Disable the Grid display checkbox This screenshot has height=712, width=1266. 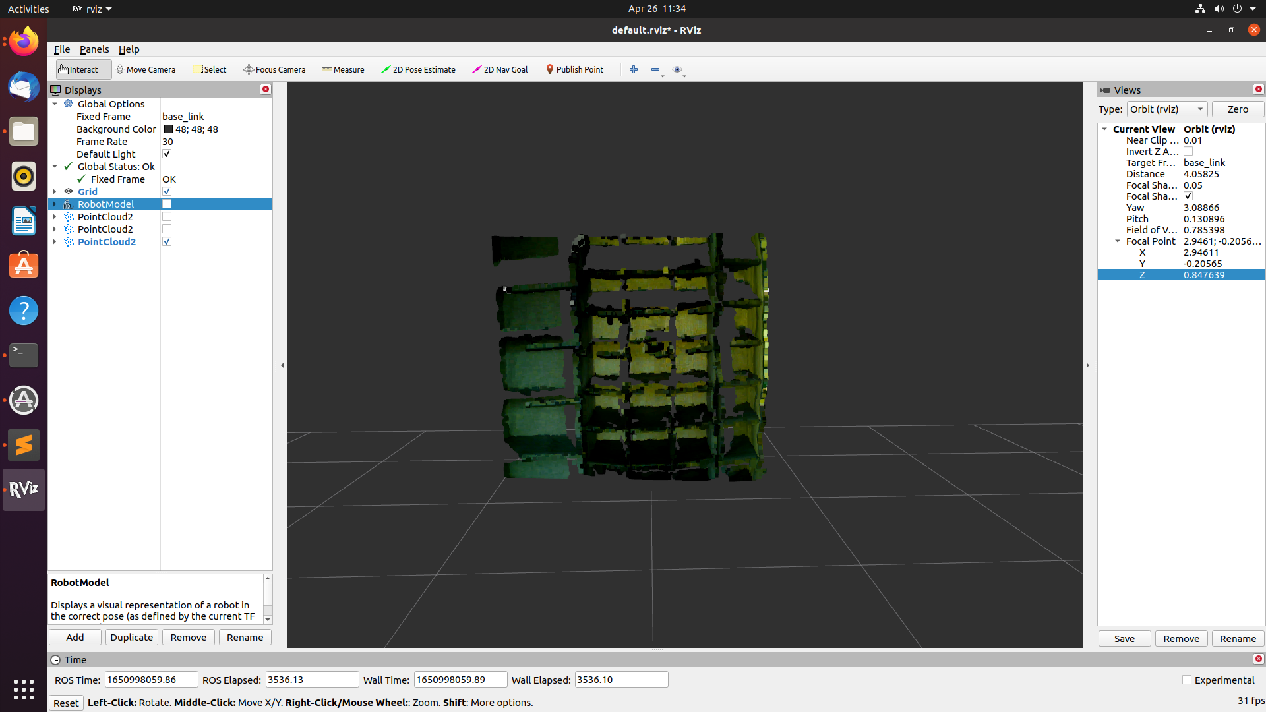click(x=167, y=191)
